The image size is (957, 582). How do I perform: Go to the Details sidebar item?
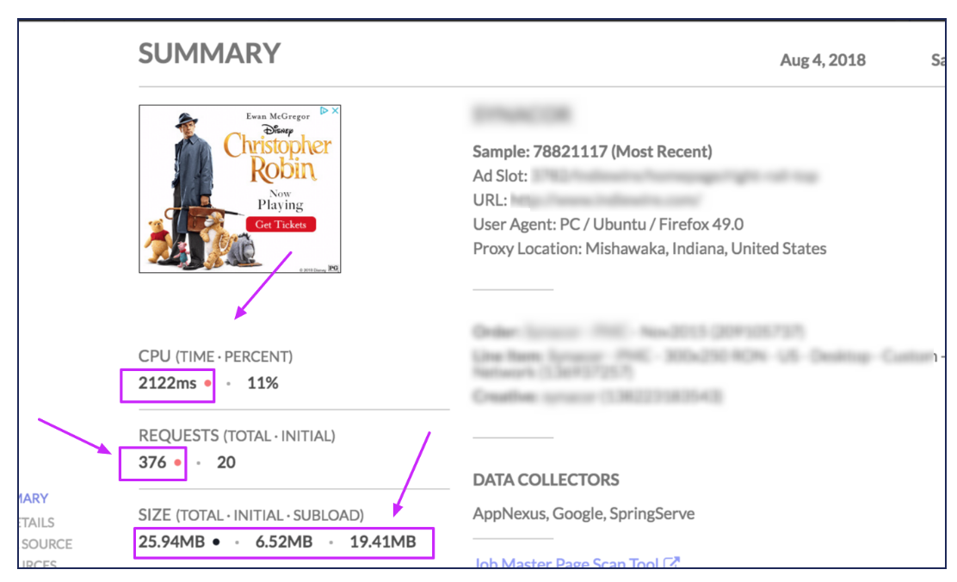pos(36,522)
